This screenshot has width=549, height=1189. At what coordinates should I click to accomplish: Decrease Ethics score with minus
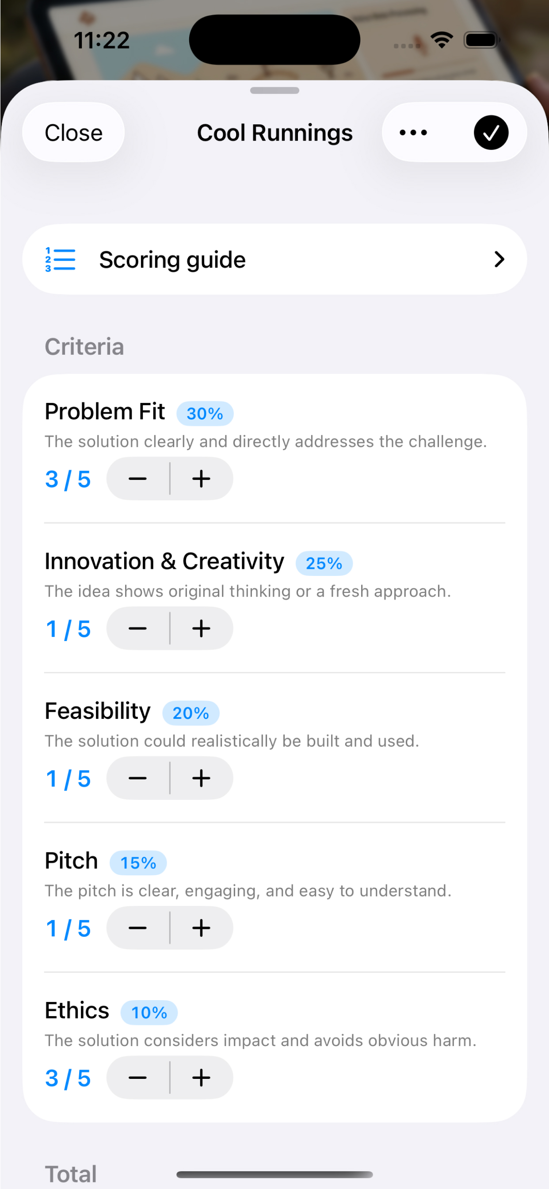(x=138, y=1077)
